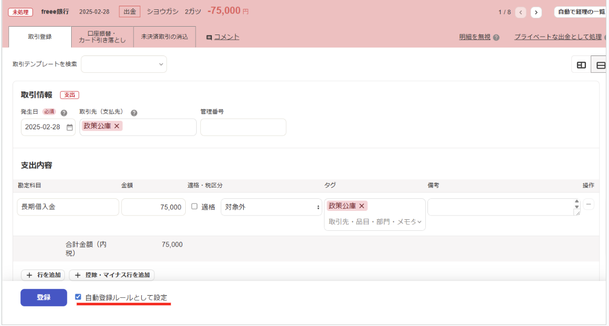The width and height of the screenshot is (609, 326).
Task: Go to previous transaction arrow
Action: [x=521, y=12]
